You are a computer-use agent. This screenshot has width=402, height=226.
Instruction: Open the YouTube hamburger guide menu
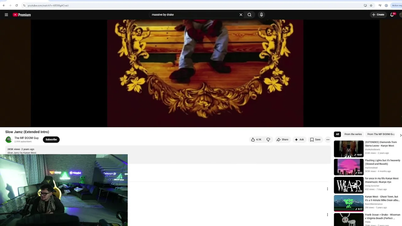coord(6,15)
